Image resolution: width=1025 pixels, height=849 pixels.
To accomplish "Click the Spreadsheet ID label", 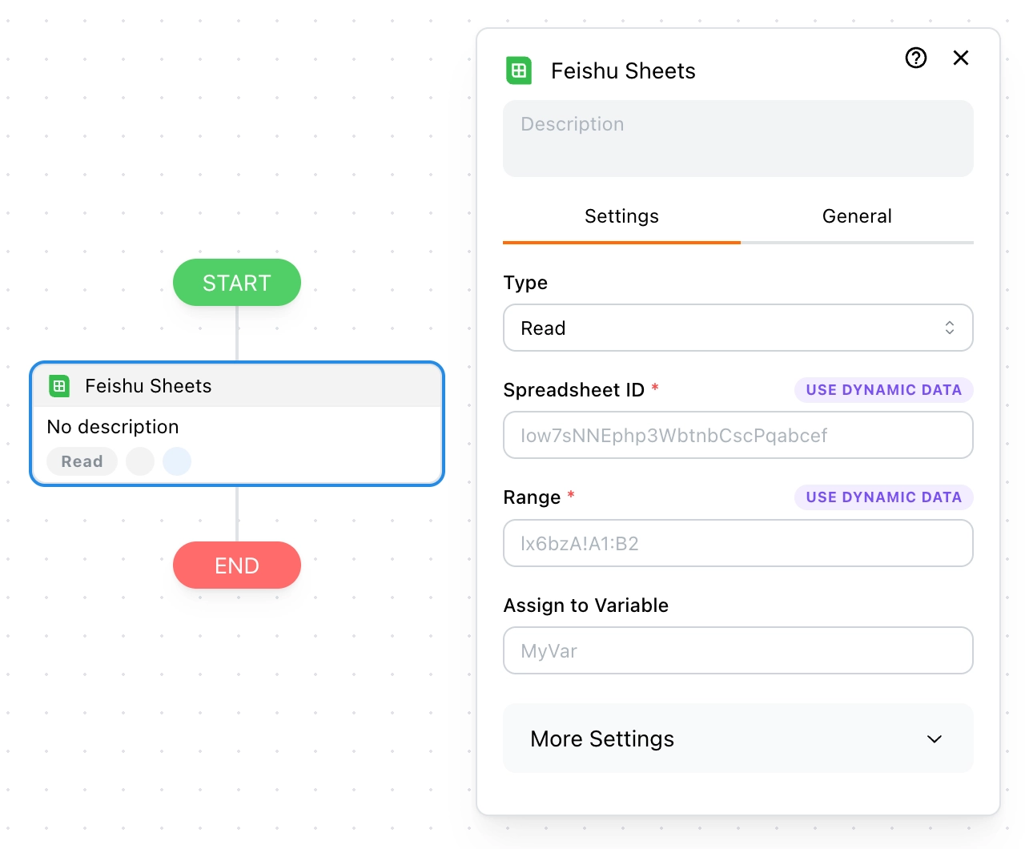I will (573, 390).
